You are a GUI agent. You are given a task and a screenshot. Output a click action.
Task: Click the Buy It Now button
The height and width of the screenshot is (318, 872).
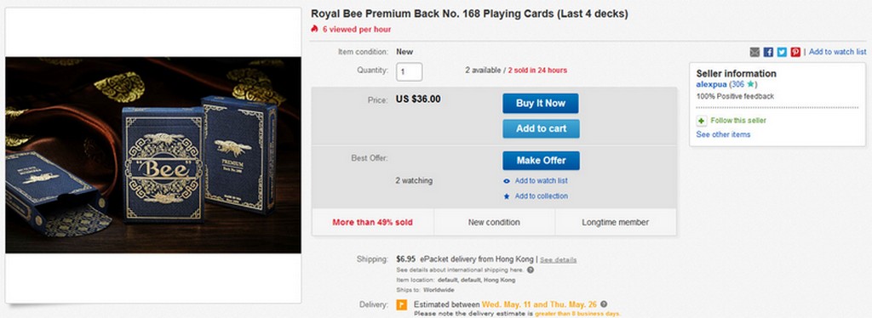click(x=541, y=103)
